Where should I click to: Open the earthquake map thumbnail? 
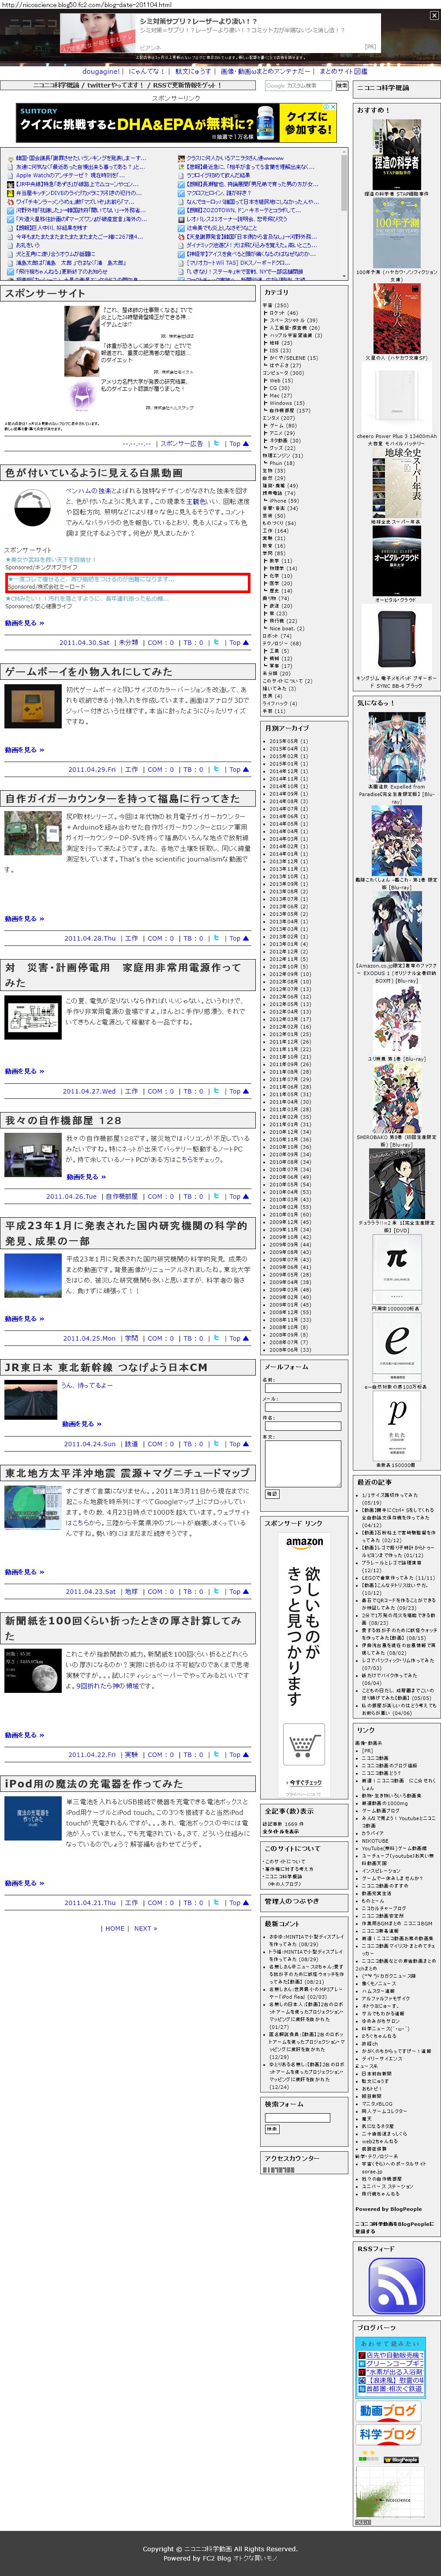click(x=33, y=1508)
